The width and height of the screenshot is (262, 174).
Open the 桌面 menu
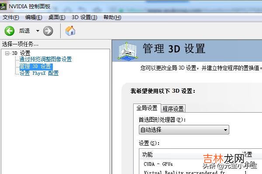[56, 17]
